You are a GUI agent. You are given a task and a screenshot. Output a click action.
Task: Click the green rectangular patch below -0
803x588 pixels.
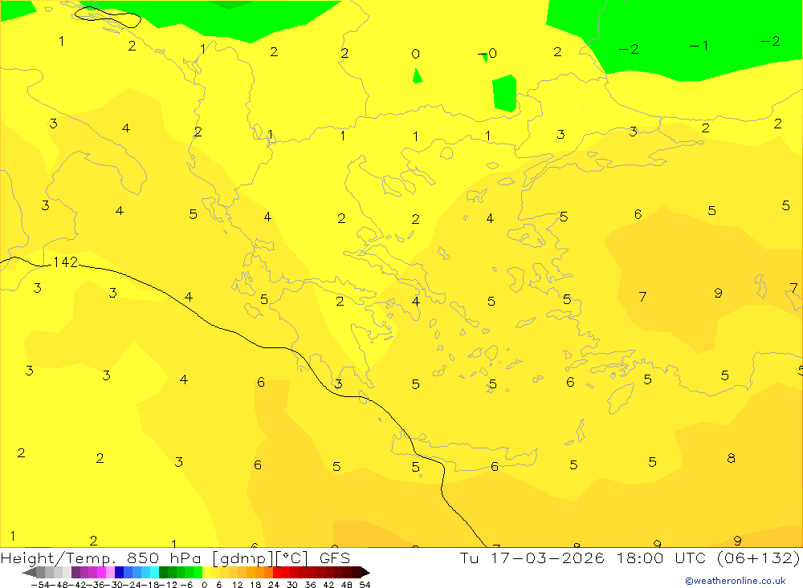504,93
